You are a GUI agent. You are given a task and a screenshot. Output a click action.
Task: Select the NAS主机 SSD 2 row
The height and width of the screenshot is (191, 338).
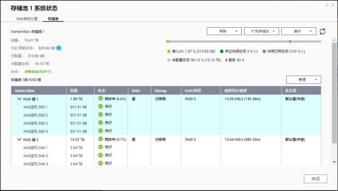click(x=166, y=115)
